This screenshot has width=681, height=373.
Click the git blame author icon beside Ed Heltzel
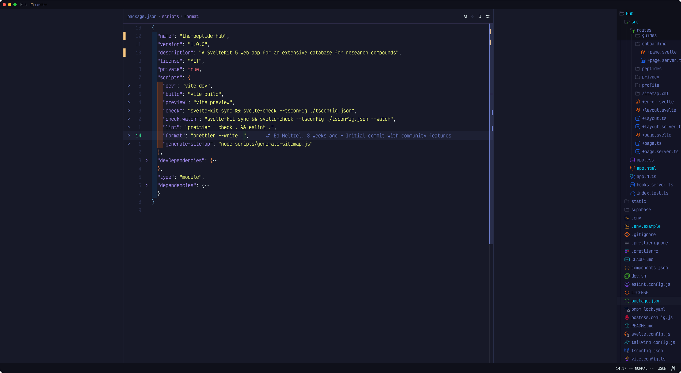[268, 136]
